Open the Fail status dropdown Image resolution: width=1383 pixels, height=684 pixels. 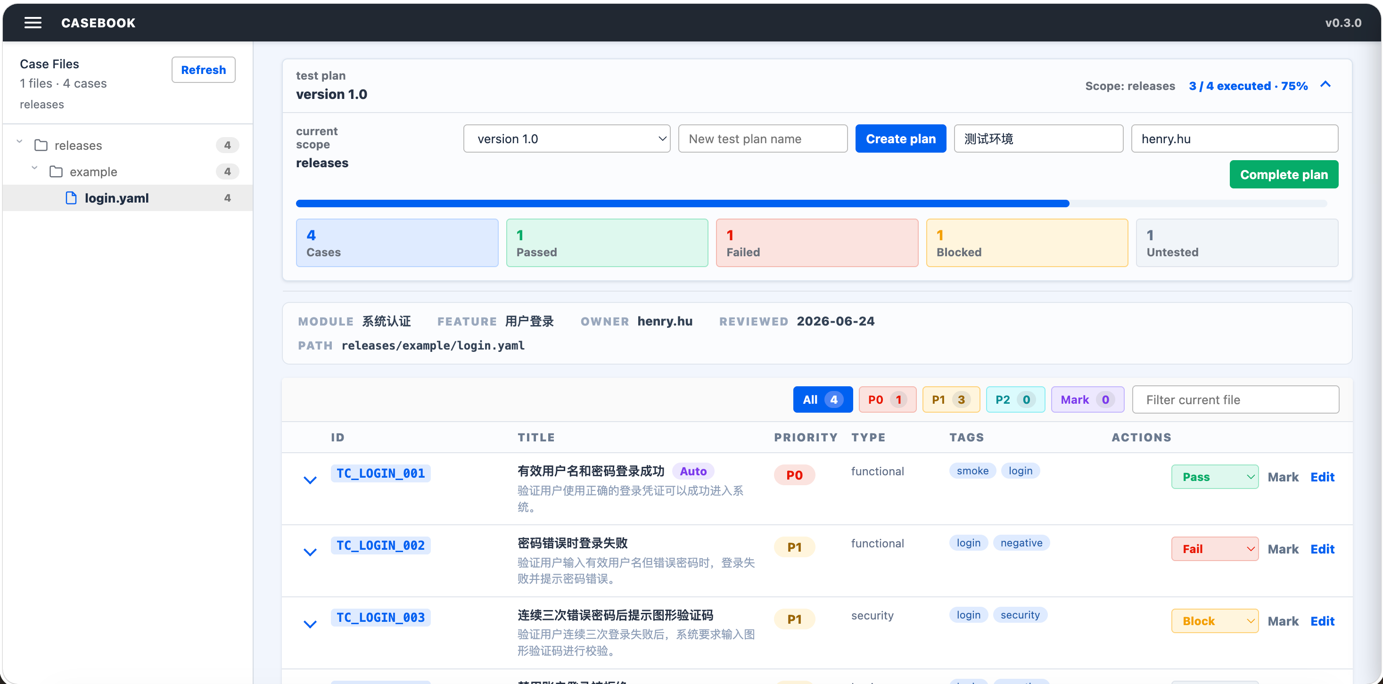(1214, 549)
